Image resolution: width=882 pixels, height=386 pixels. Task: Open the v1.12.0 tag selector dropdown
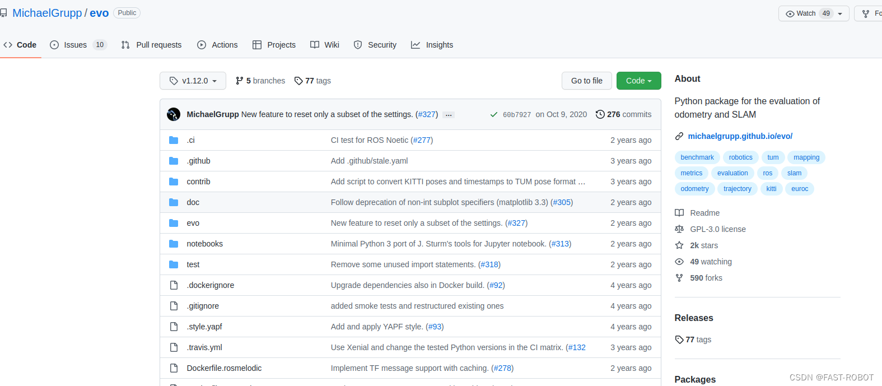click(x=193, y=81)
